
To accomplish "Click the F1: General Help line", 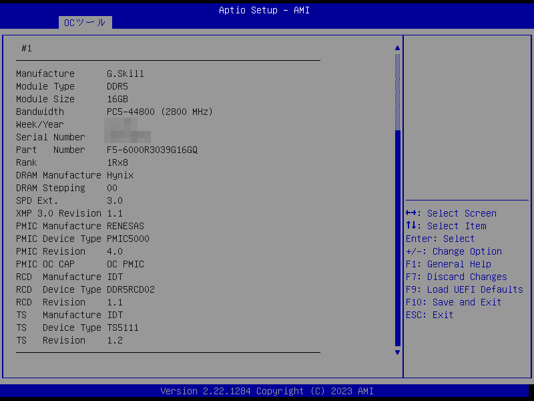I will (449, 264).
